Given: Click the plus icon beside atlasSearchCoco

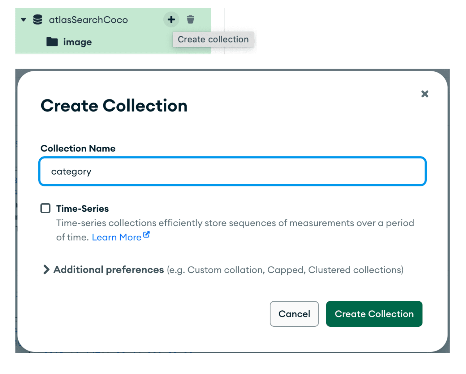Looking at the screenshot, I should (171, 20).
